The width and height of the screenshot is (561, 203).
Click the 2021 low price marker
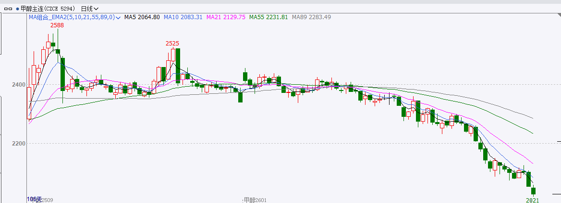point(533,200)
